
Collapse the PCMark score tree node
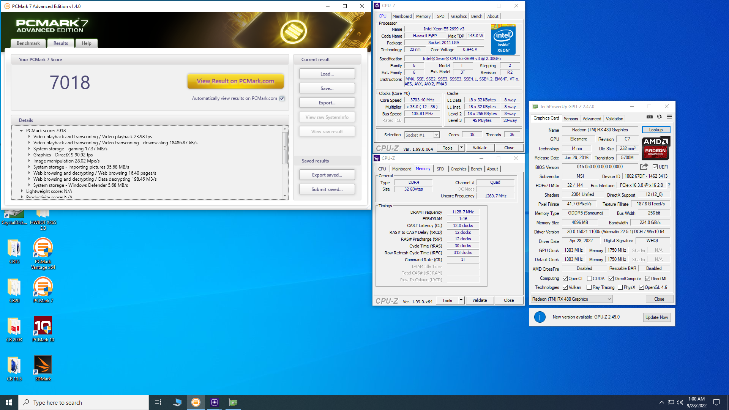(21, 131)
